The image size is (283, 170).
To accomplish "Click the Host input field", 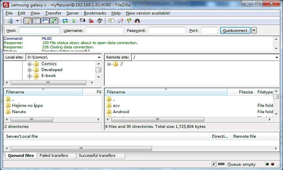I will tap(39, 30).
